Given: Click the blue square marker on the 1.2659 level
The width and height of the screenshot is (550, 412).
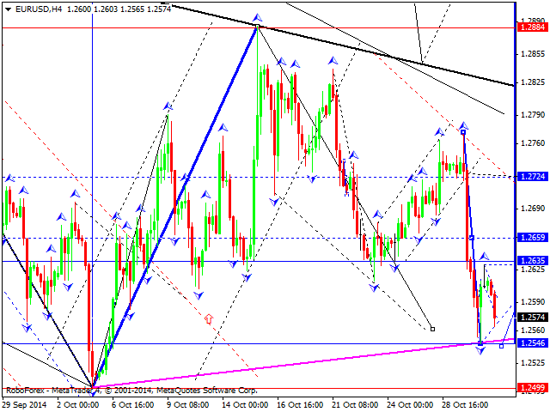Looking at the screenshot, I should pos(472,239).
